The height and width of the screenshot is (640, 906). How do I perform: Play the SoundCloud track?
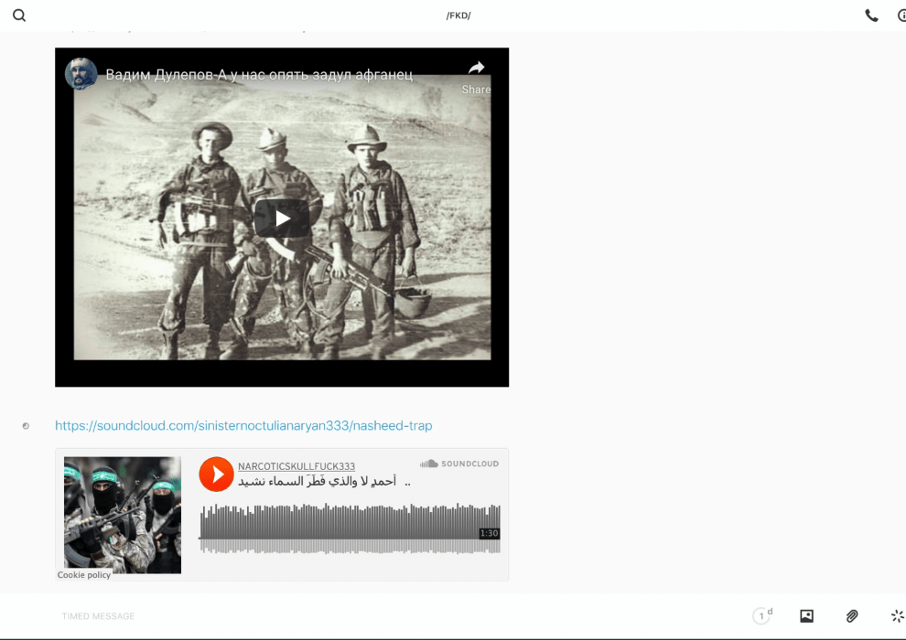point(217,475)
